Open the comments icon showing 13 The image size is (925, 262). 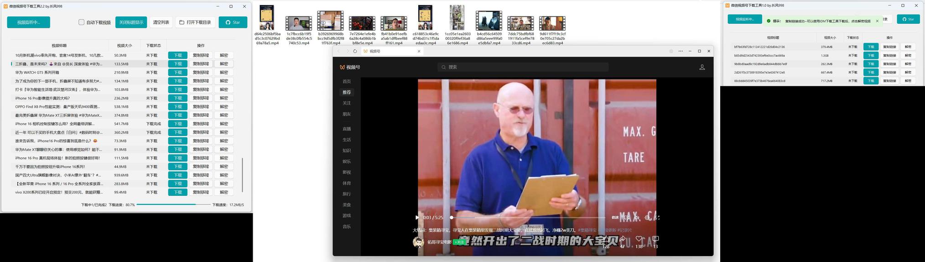pyautogui.click(x=655, y=239)
